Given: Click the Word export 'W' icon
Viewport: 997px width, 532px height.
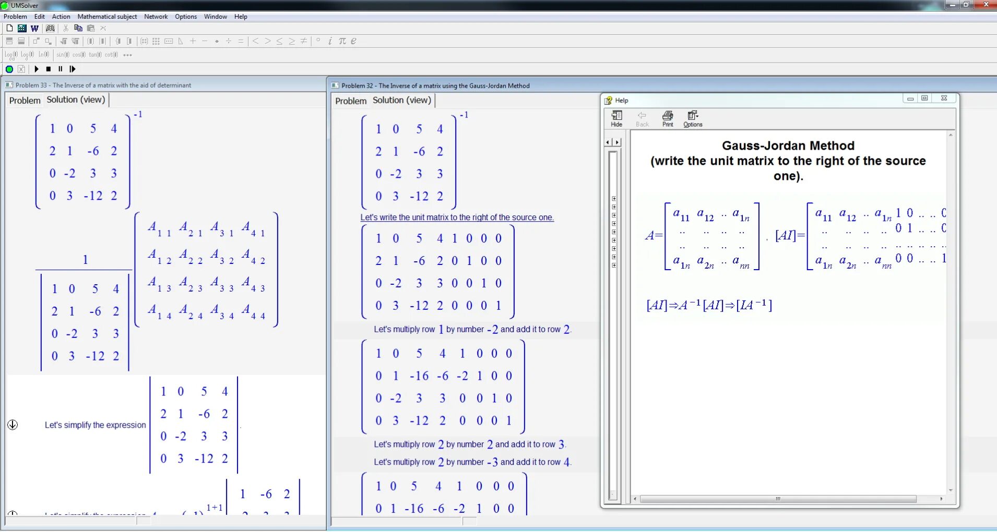Looking at the screenshot, I should click(x=34, y=28).
